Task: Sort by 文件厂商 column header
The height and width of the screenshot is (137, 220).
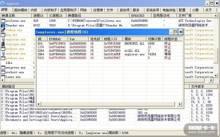Action: [195, 16]
